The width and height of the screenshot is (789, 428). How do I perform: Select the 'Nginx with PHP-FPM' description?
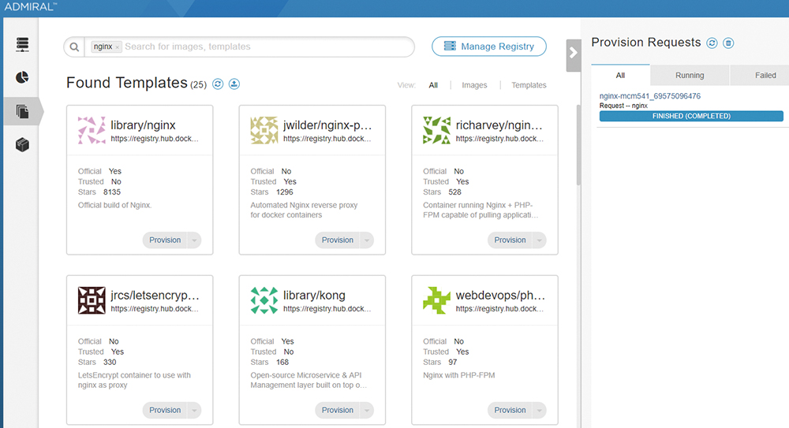[x=459, y=375]
